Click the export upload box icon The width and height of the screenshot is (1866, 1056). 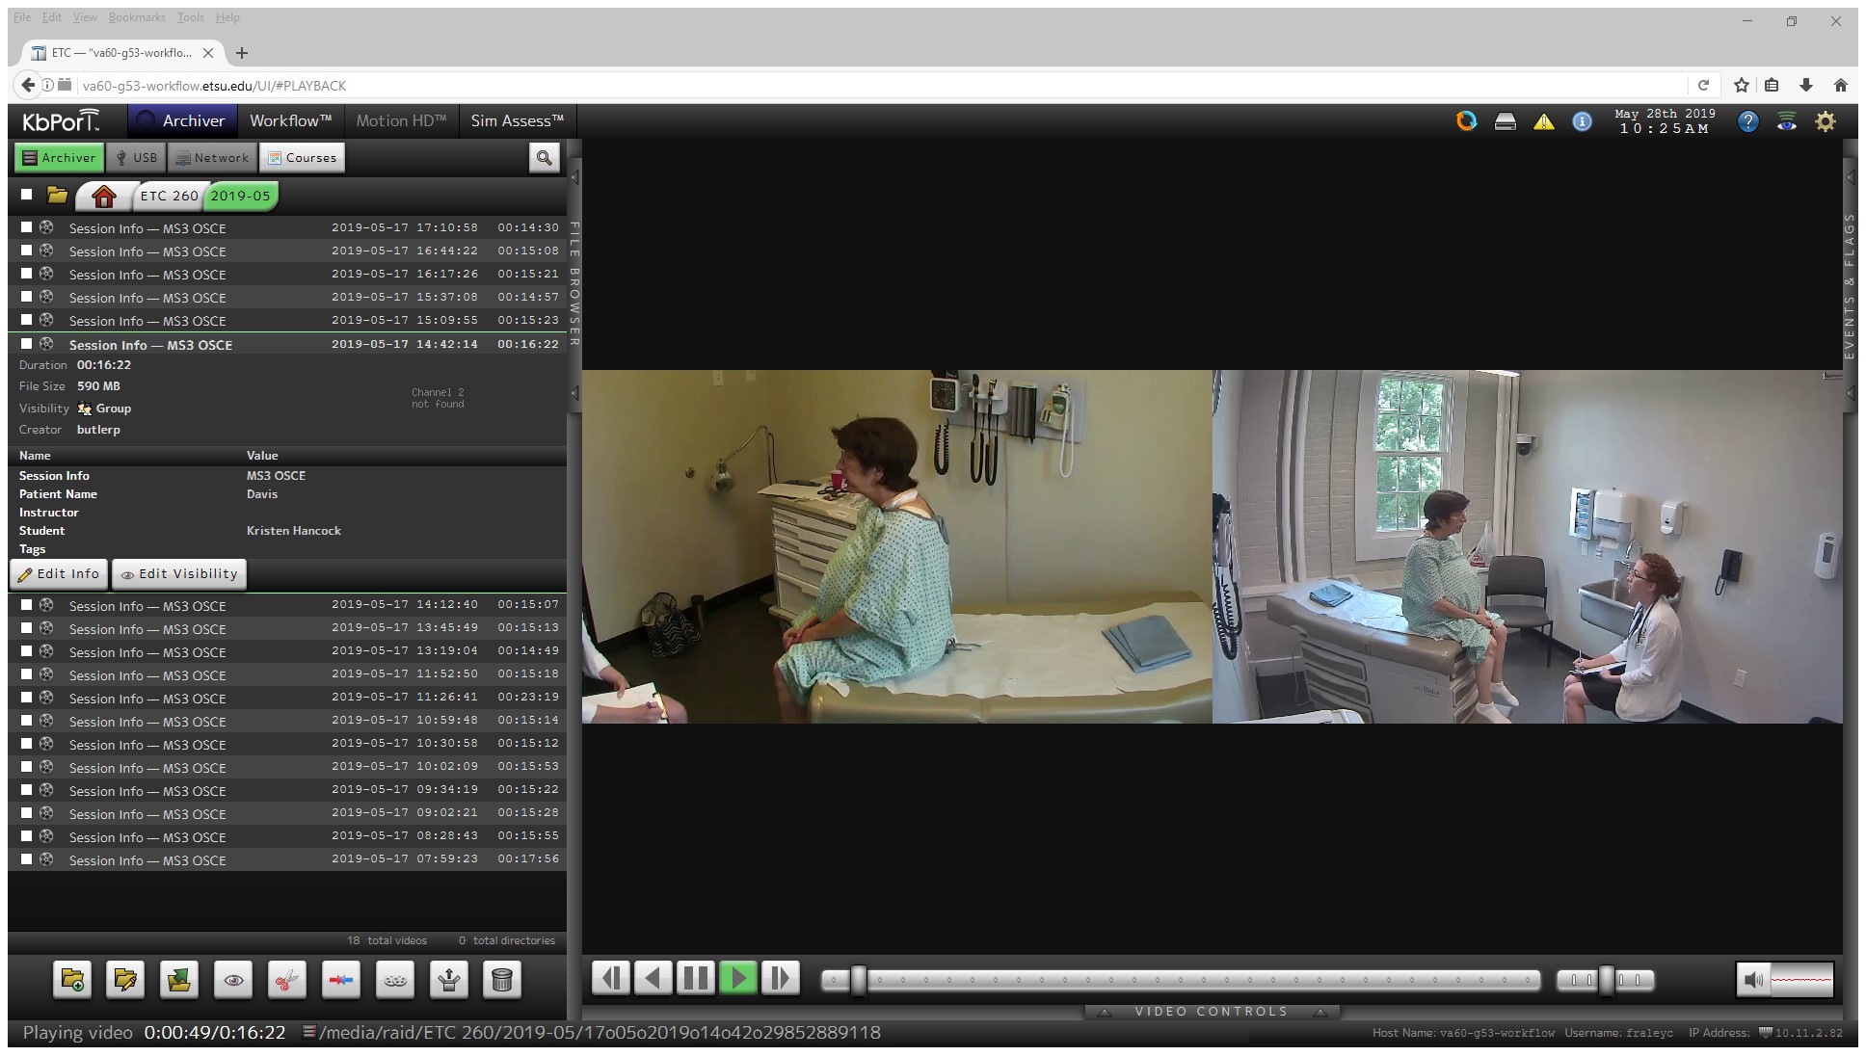[x=448, y=980]
